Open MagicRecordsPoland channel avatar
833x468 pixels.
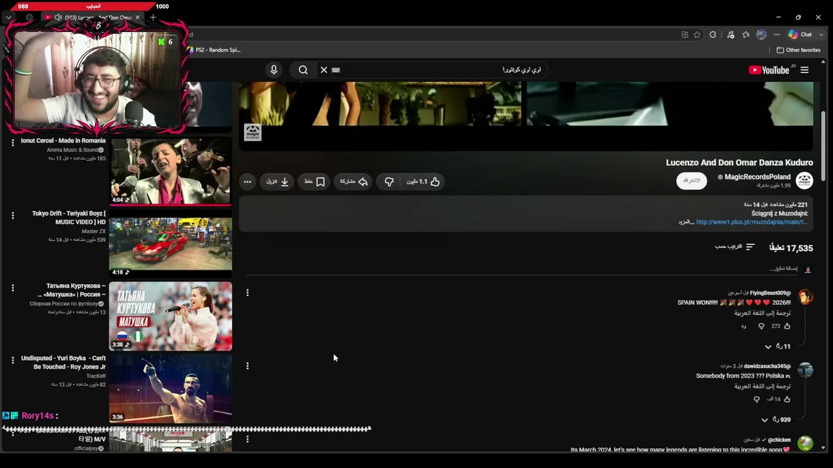(804, 181)
